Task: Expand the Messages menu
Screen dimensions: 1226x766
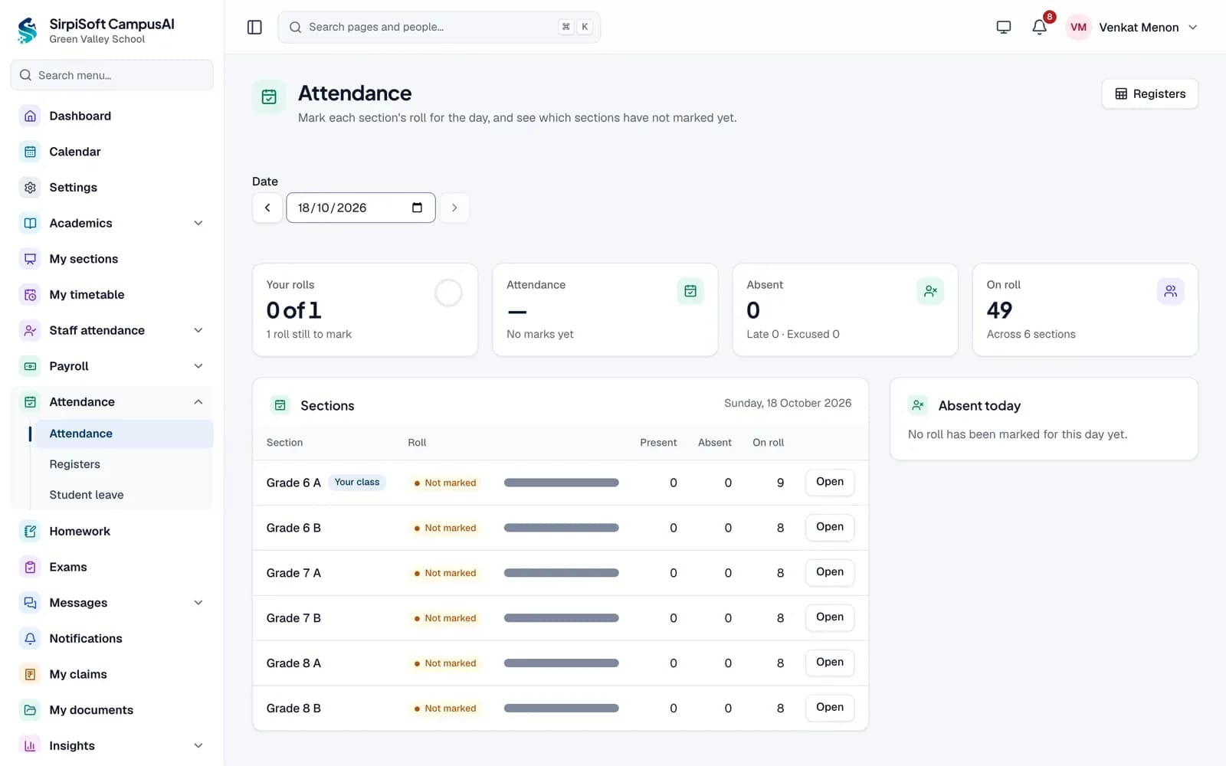Action: pos(112,603)
